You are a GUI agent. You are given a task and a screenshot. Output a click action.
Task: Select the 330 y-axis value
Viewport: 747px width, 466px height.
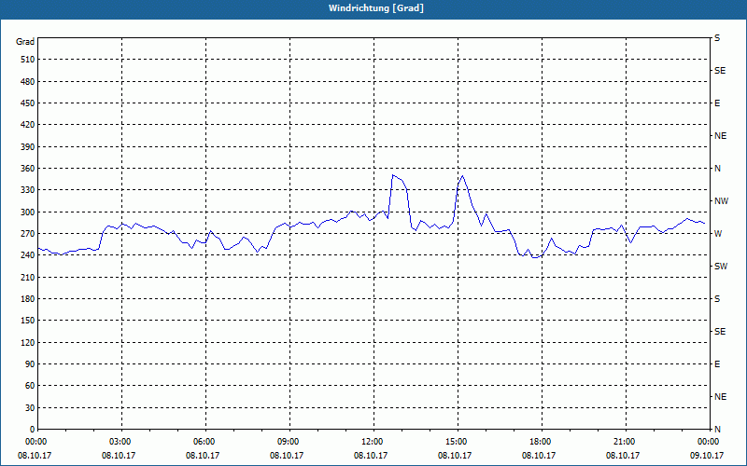click(x=28, y=190)
